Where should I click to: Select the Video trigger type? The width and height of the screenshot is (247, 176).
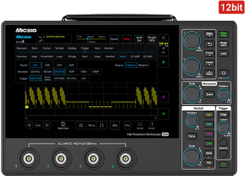(x=123, y=57)
